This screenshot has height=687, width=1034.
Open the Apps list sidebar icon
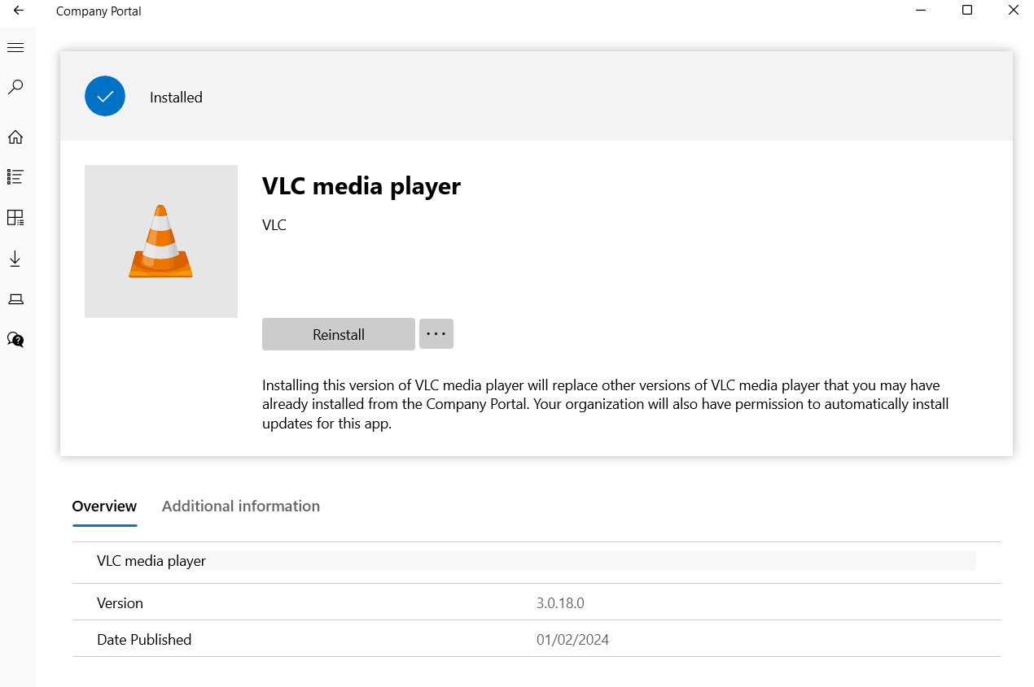pyautogui.click(x=15, y=176)
